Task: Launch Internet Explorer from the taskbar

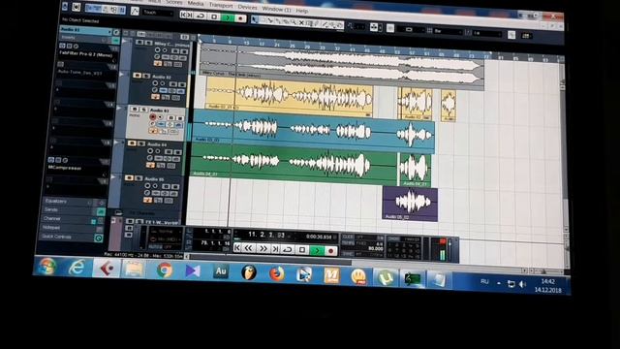Action: pos(77,268)
